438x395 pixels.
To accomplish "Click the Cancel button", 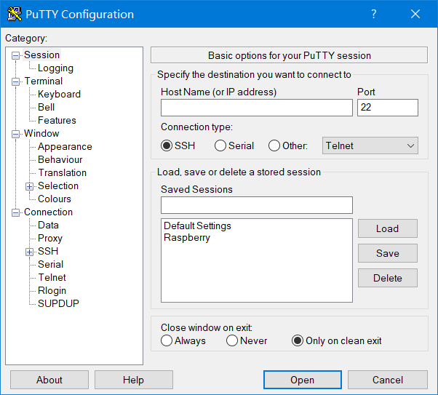I will pos(388,380).
